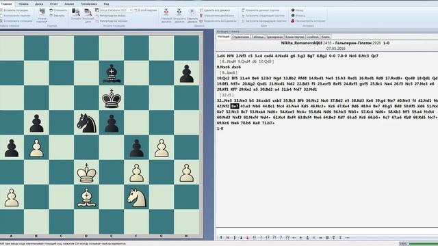Click the green zoom slider in the status bar

tap(423, 244)
